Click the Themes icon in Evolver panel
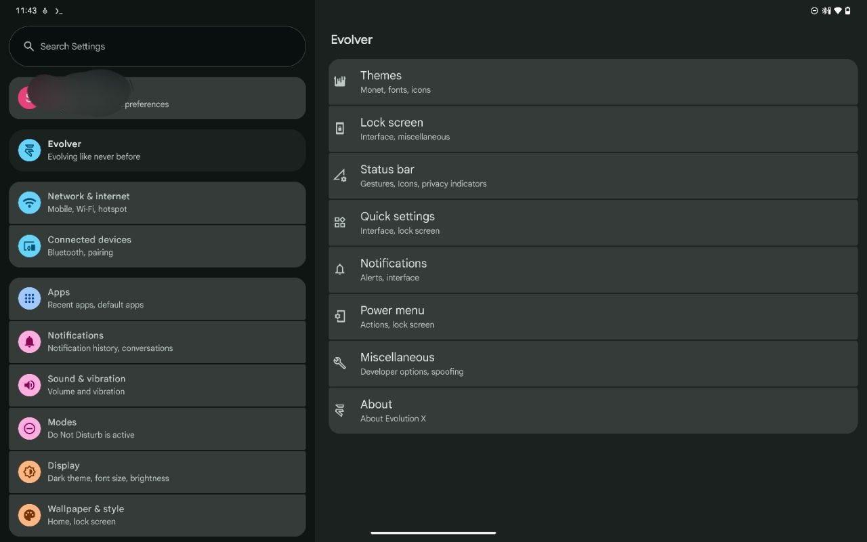 pyautogui.click(x=340, y=81)
